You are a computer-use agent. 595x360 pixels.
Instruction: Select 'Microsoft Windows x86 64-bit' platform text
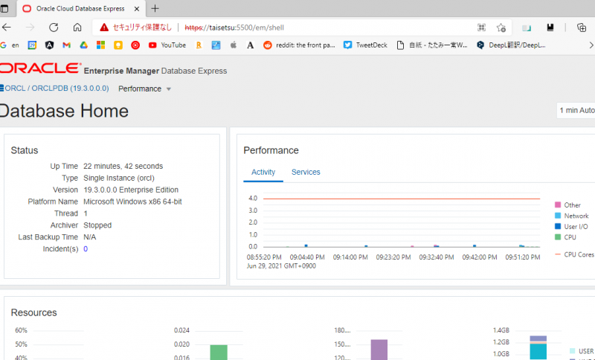tap(132, 202)
